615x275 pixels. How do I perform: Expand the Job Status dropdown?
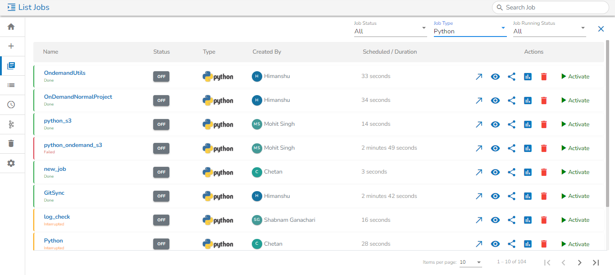[x=390, y=31]
